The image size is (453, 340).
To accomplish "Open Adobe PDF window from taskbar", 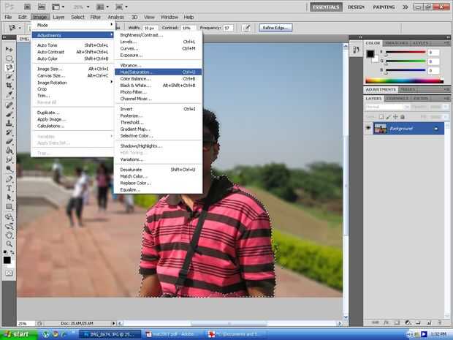I will [x=173, y=334].
